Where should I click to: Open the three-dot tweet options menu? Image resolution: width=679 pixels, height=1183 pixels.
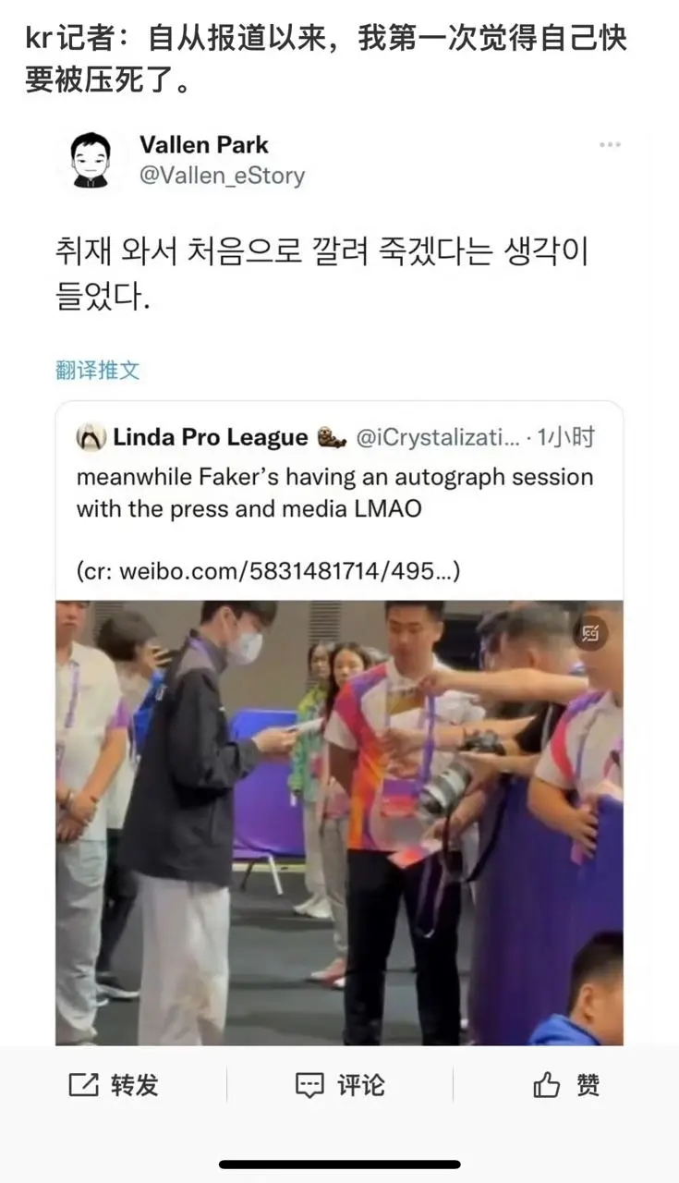[x=610, y=145]
